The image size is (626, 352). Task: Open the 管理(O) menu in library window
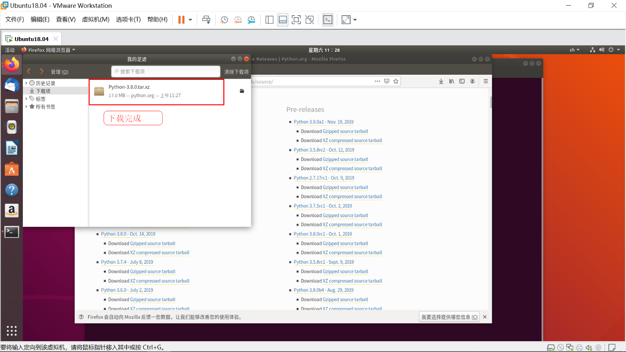tap(59, 72)
